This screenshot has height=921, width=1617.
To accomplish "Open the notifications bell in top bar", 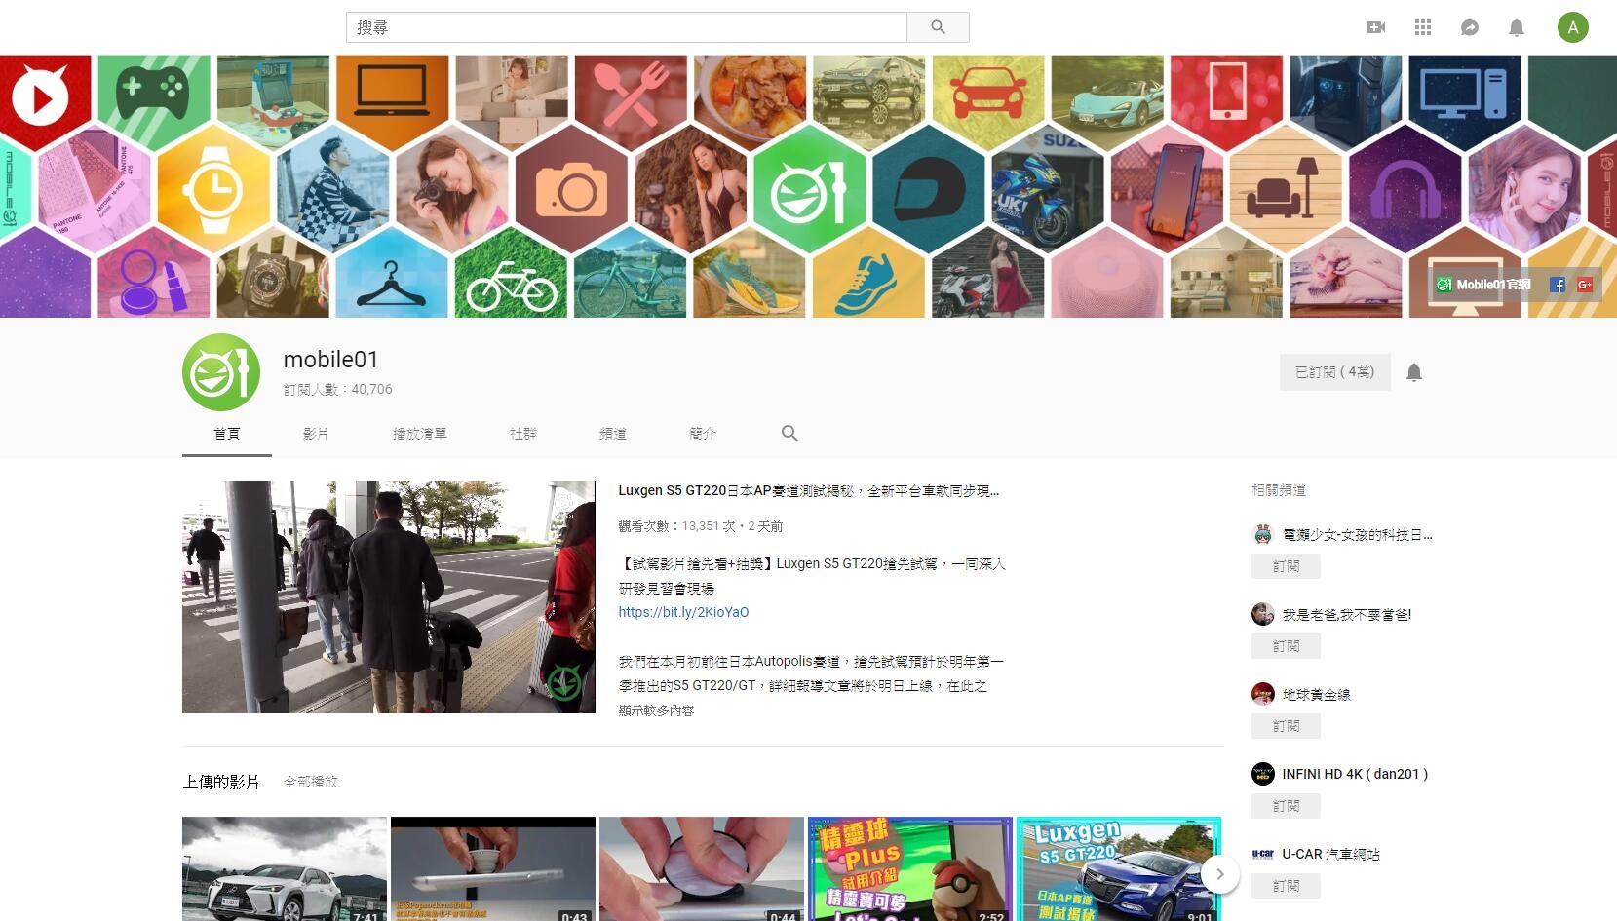I will pyautogui.click(x=1517, y=27).
